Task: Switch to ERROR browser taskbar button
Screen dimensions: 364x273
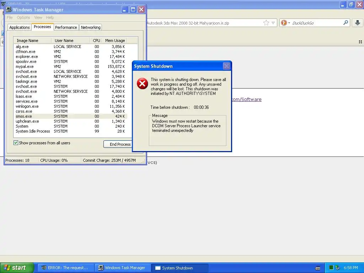Action: pos(66,268)
